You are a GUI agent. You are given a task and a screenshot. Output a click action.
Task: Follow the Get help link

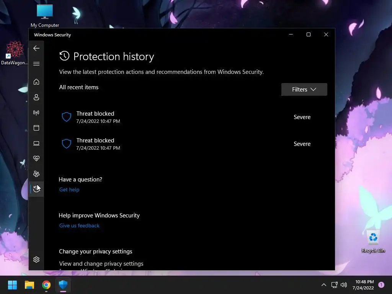pos(69,189)
